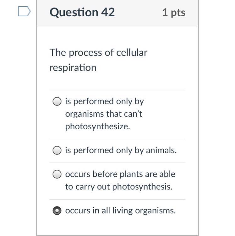Screen dimensions: 235x236
Task: Click the "The process of cellular" question text
Action: tap(98, 52)
